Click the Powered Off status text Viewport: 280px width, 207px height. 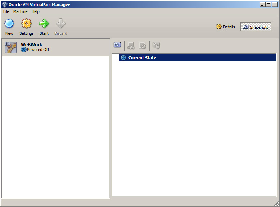pyautogui.click(x=38, y=50)
